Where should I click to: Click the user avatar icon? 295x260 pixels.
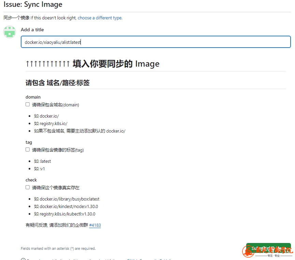tap(10, 32)
